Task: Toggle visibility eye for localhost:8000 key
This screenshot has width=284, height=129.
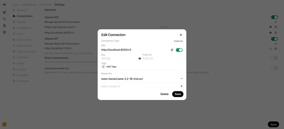Action: click(270, 33)
